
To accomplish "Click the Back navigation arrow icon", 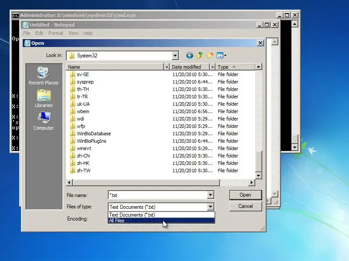I will [190, 55].
